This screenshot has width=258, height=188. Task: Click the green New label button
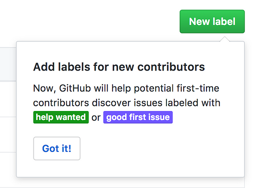pyautogui.click(x=212, y=22)
